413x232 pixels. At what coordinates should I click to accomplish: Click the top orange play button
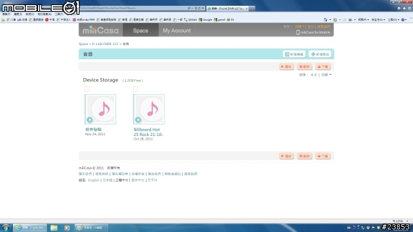point(287,66)
